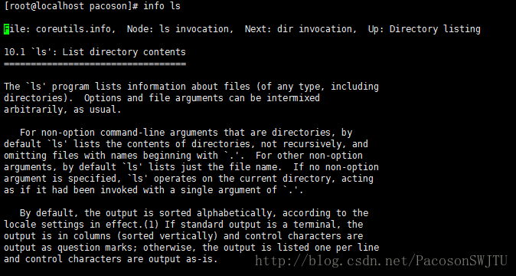The width and height of the screenshot is (516, 276).
Task: Click the text 'not recursively, and'
Action: pos(315,144)
